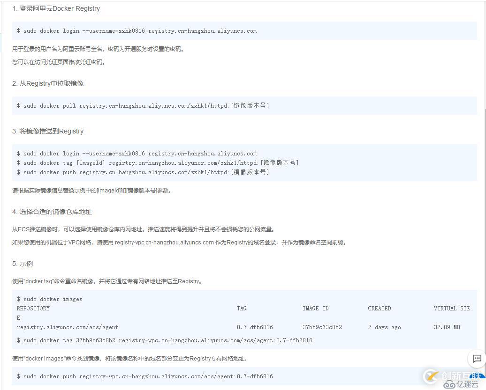Viewport: 486px width, 390px height.
Task: Click text "用于登录的用户名为阿里云账号全名" line
Action: (99, 49)
